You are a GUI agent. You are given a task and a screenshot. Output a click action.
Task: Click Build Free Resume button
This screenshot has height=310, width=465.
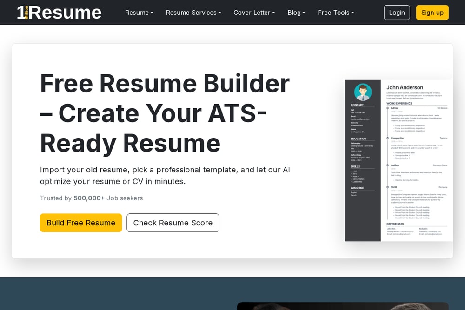pos(81,223)
